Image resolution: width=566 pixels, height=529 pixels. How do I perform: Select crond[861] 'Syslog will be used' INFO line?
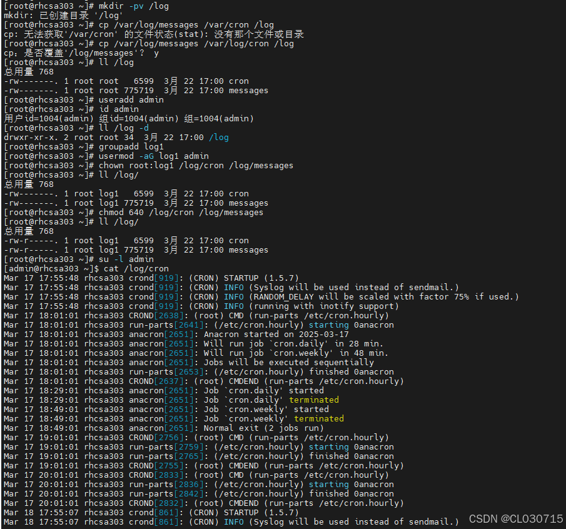(231, 522)
